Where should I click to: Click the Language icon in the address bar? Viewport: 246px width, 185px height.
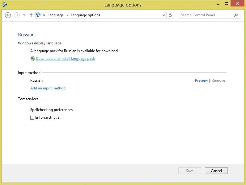(39, 15)
